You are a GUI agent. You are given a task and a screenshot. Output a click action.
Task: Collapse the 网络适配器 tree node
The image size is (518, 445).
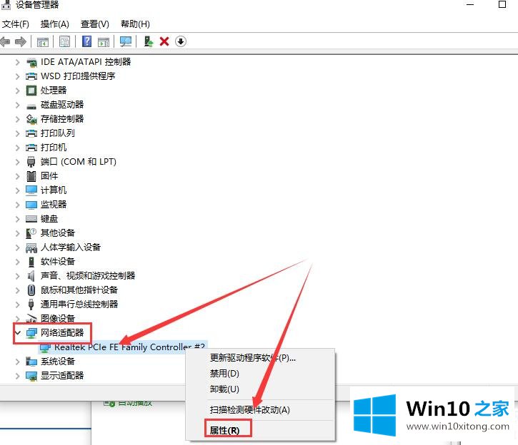[18, 333]
